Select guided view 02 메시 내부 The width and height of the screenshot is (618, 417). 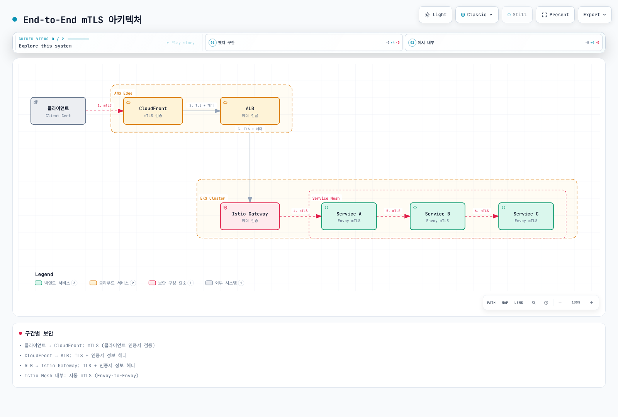[504, 42]
